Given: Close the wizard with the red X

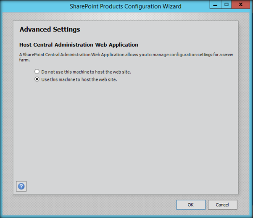Looking at the screenshot, I should (241, 5).
